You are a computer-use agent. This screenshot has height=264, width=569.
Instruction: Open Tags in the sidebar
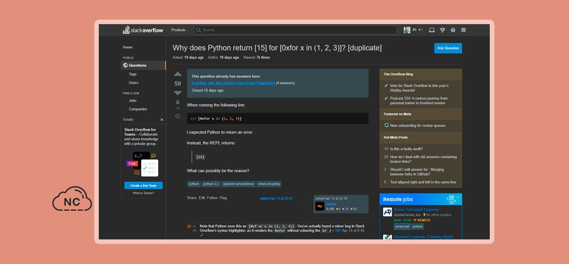coord(132,74)
